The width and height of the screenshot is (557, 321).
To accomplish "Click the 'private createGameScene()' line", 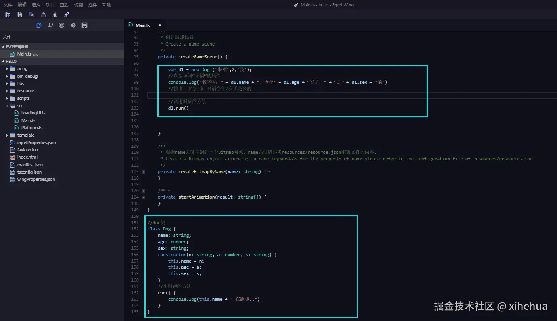I will (x=193, y=57).
